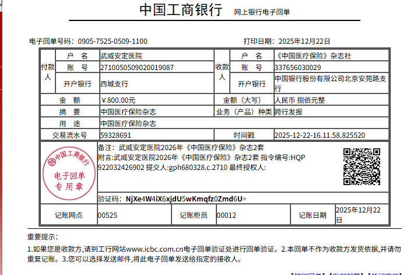Click the timestamp 2025-12-22-16.11.58.825520
Screen dimensions: 414x275
tap(320, 135)
